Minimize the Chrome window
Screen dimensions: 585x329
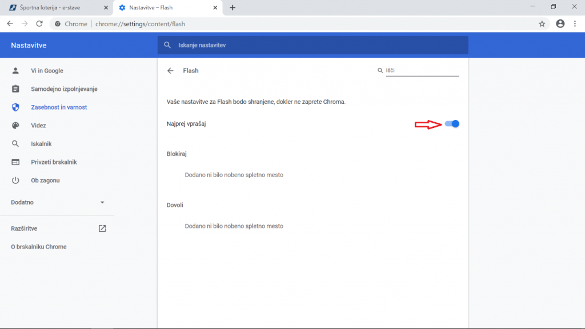532,6
